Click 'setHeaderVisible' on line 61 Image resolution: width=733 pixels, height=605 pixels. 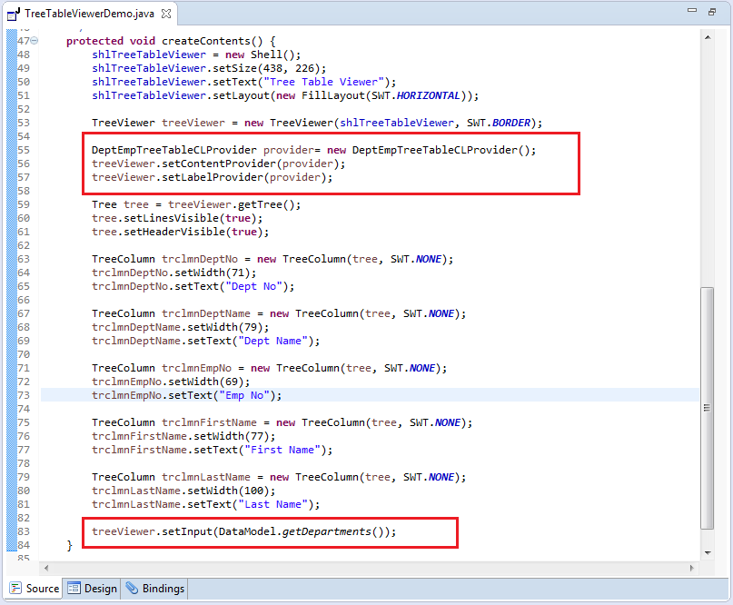point(174,232)
